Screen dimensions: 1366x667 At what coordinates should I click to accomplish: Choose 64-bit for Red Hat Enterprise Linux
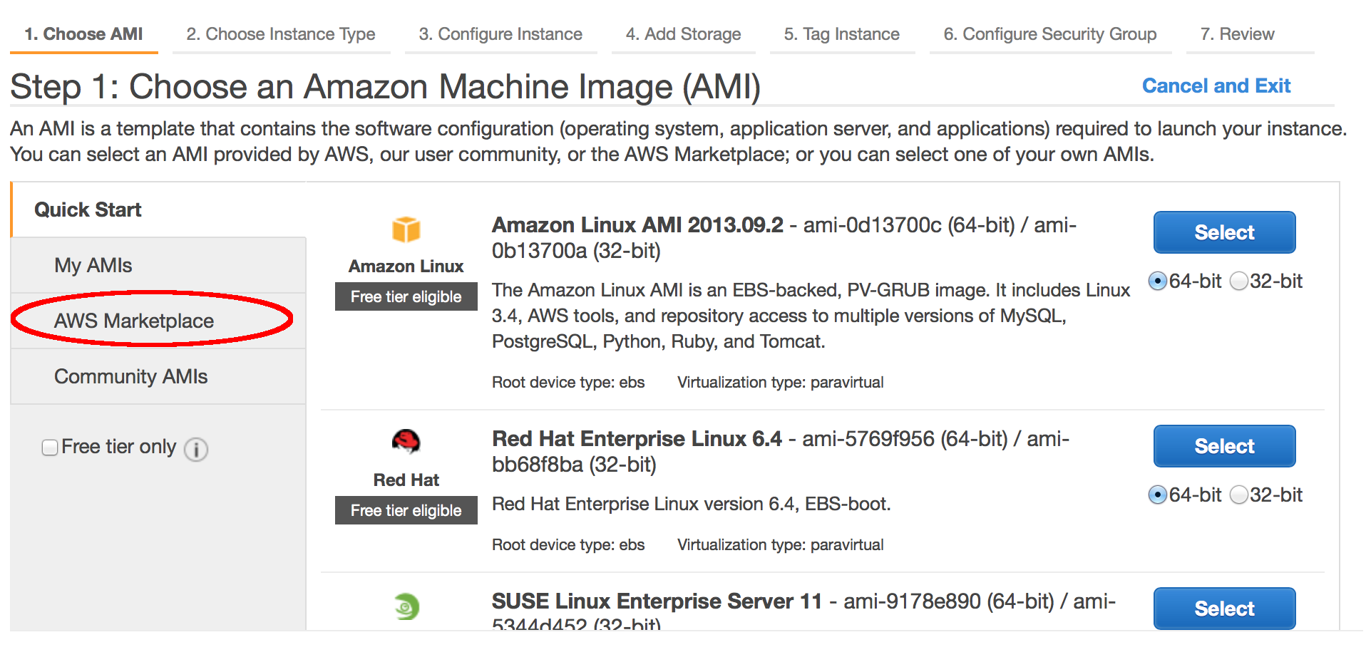1158,495
